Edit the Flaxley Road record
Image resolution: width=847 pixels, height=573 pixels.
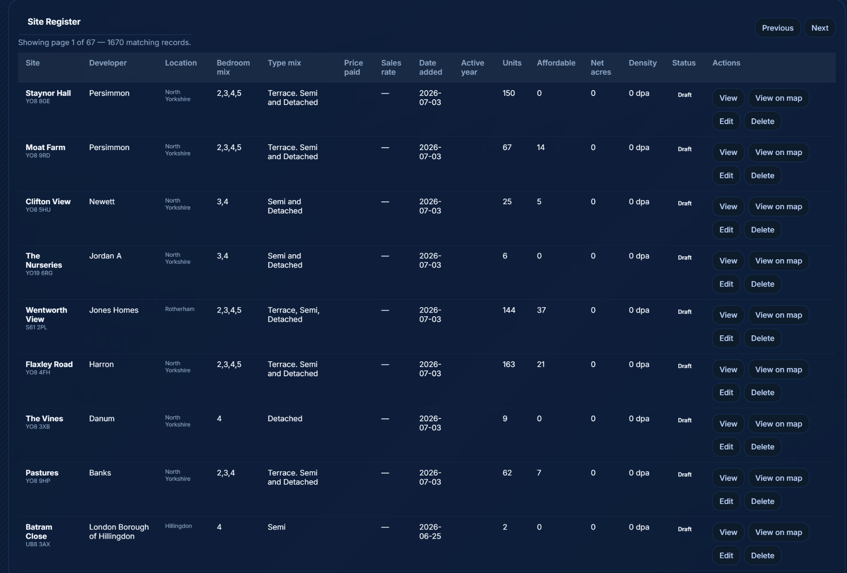[x=726, y=392]
